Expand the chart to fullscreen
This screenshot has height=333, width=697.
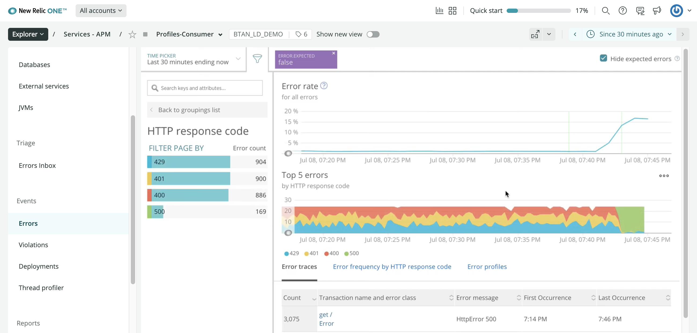tap(535, 34)
